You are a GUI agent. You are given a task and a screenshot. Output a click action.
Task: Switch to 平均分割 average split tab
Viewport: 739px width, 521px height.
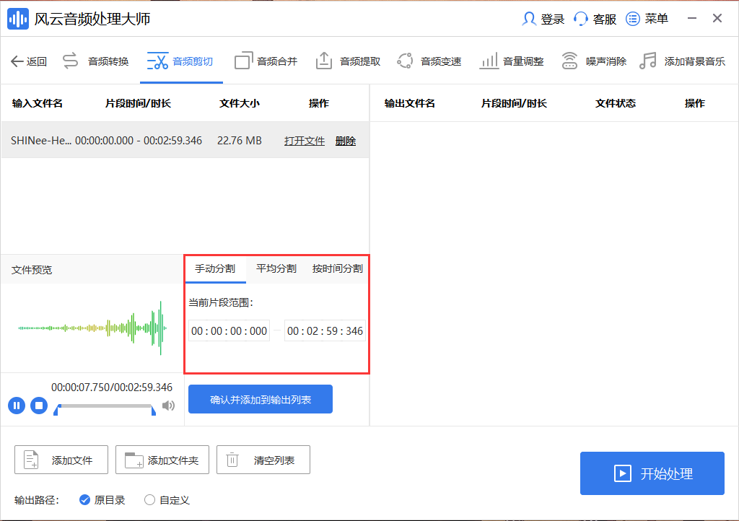(276, 268)
